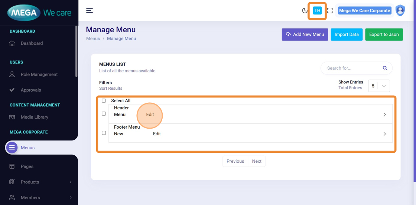Viewport: 416px width, 205px height.
Task: Open the user profile avatar icon
Action: pyautogui.click(x=400, y=10)
